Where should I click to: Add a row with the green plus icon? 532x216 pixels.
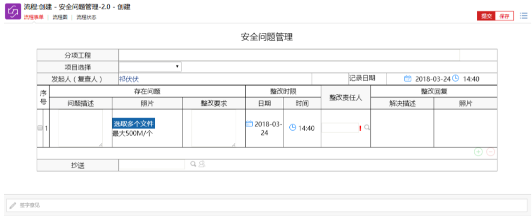(478, 152)
